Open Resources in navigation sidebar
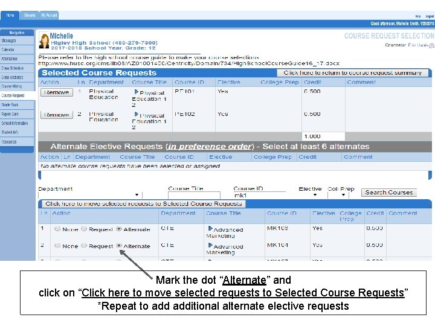The height and width of the screenshot is (326, 435). (17, 142)
